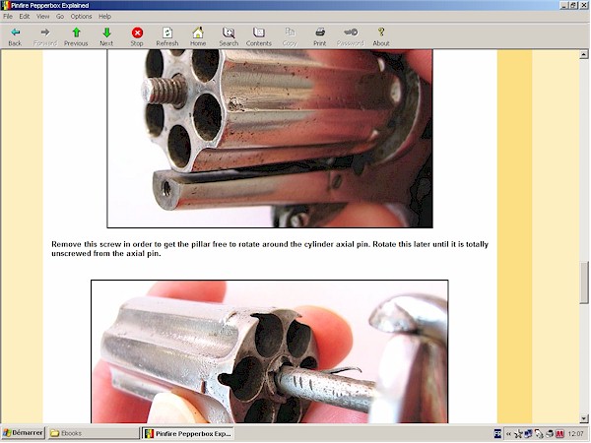Refresh the current page

[x=167, y=36]
